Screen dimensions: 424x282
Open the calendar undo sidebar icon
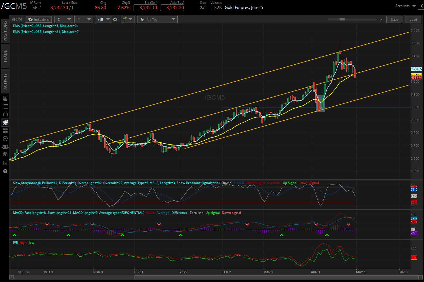pos(5,154)
